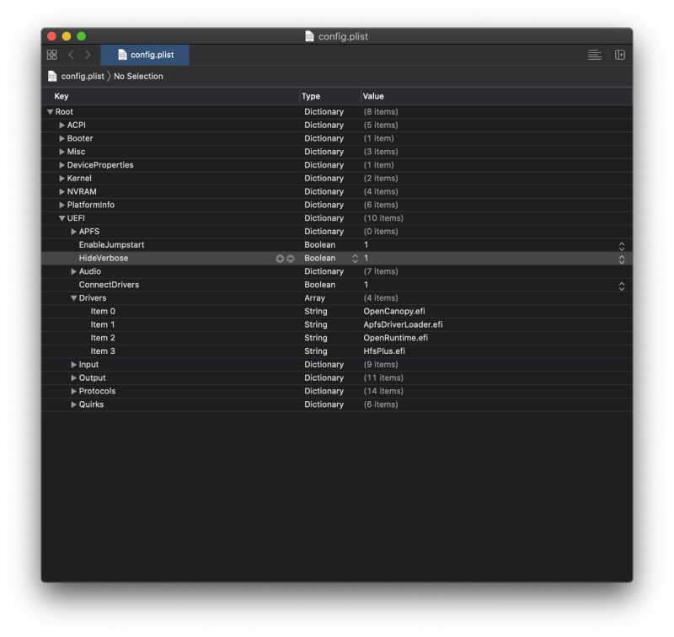Screen dimensions: 674x637
Task: Select the EnableJumpstart key
Action: click(111, 245)
